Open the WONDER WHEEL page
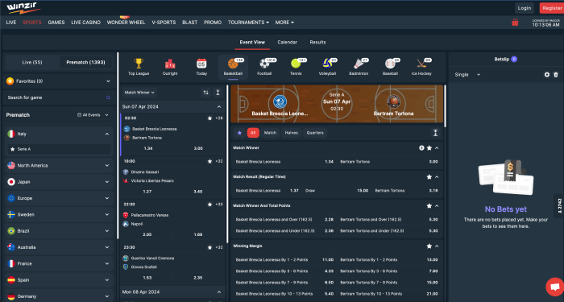 (x=126, y=23)
